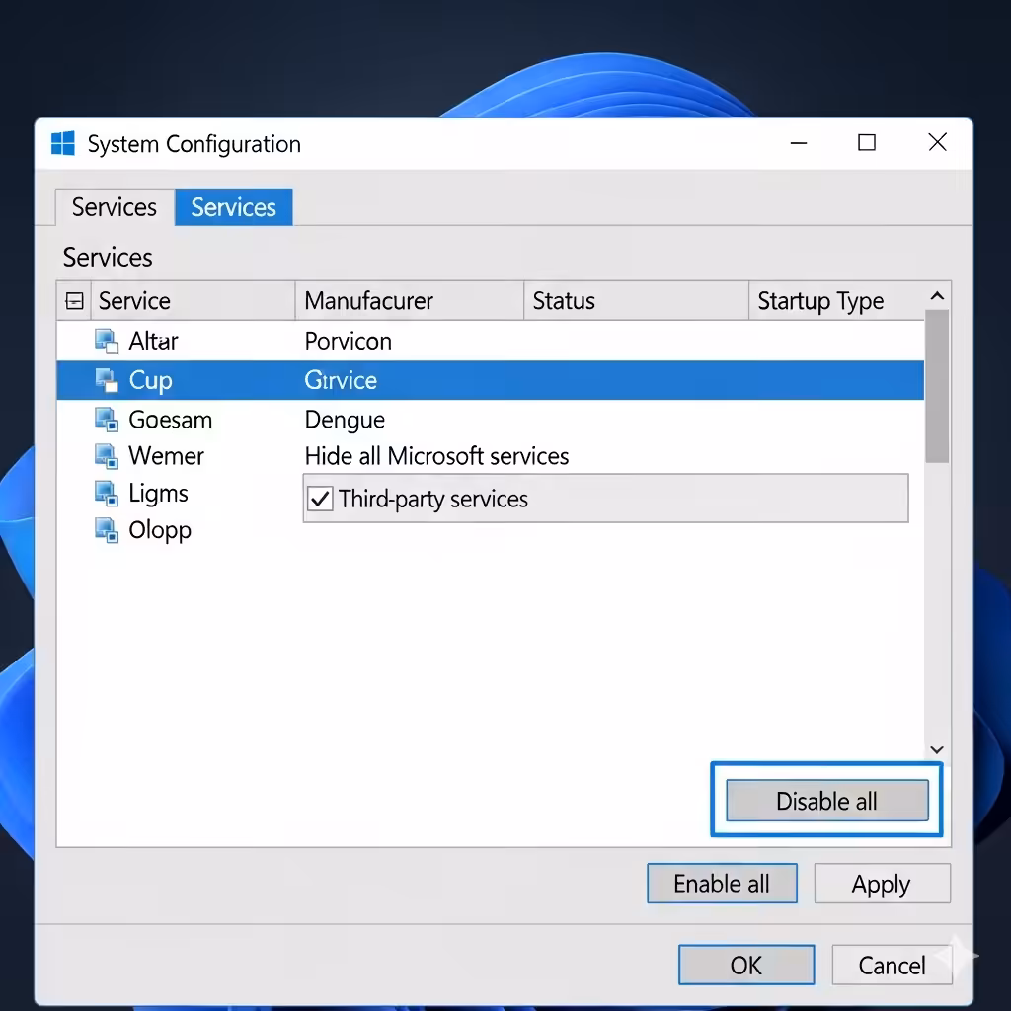Close the System Configuration window

click(x=937, y=142)
